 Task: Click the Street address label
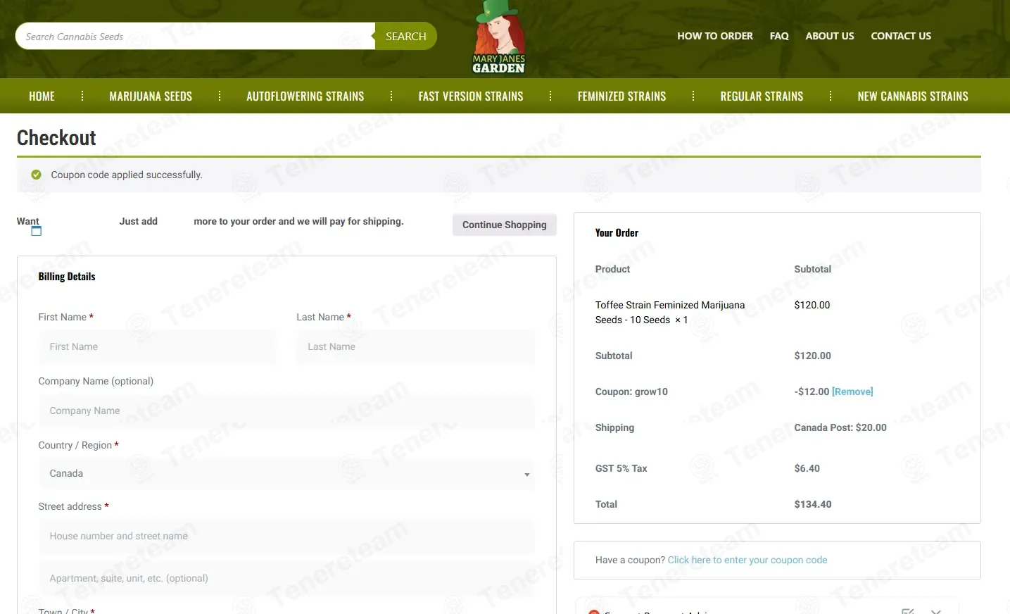[x=73, y=506]
